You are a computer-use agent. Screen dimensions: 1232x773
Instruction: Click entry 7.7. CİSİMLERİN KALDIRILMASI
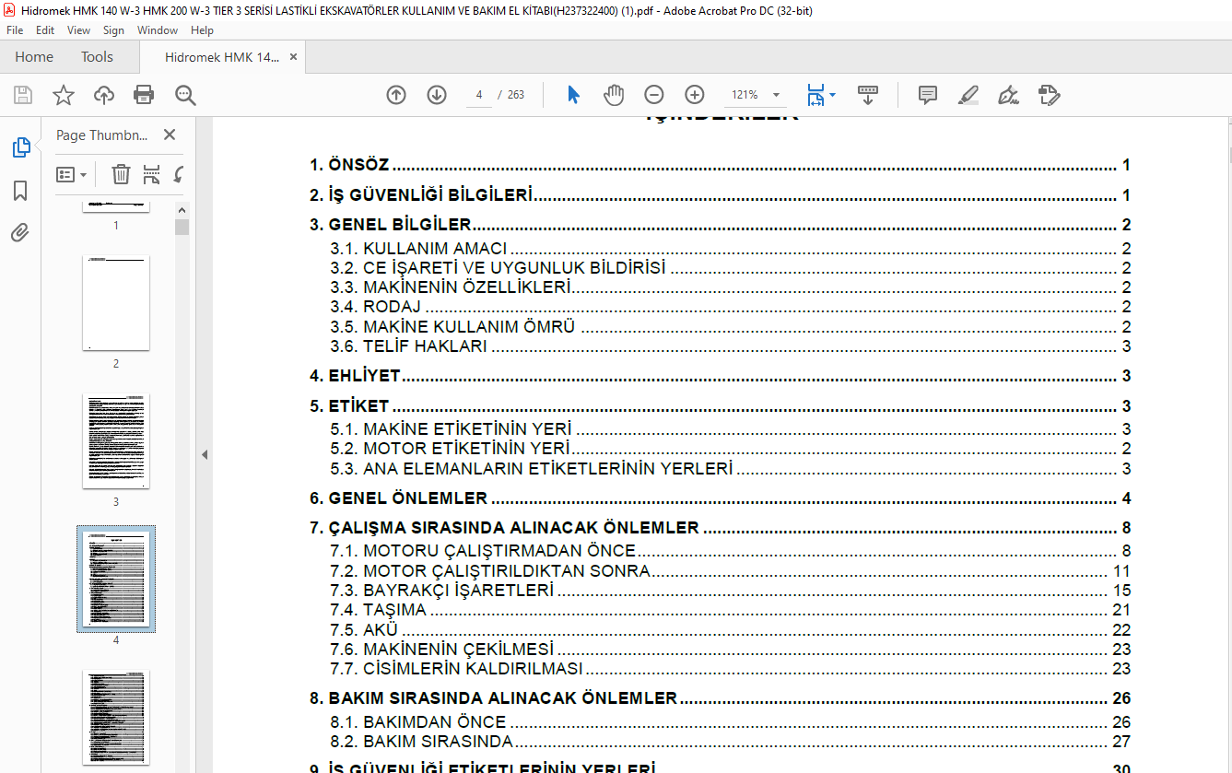(x=731, y=669)
